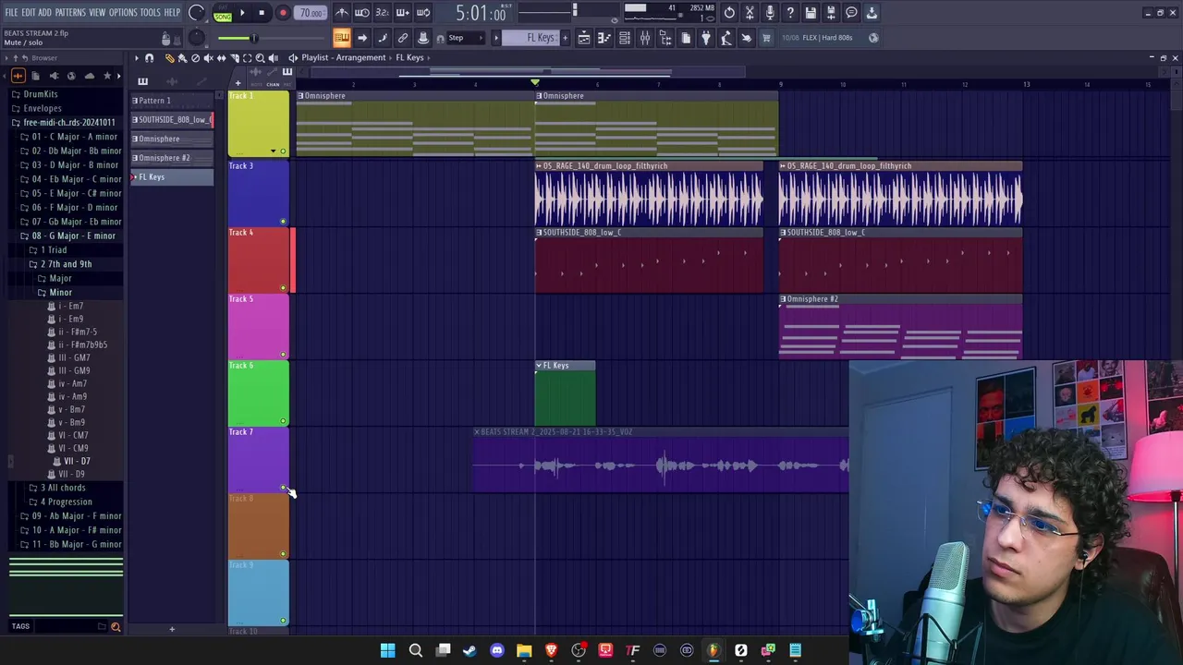Open the Plugin picker plug icon

coord(706,38)
